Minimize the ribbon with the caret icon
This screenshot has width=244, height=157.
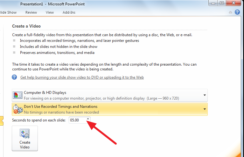tap(230, 12)
